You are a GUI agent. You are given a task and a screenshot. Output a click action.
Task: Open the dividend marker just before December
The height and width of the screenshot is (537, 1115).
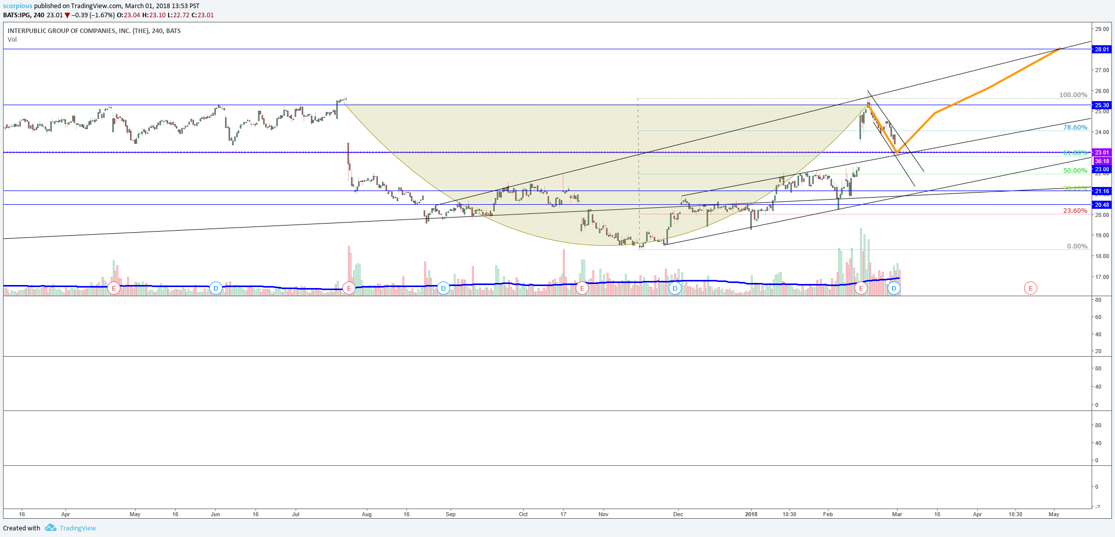click(x=675, y=289)
